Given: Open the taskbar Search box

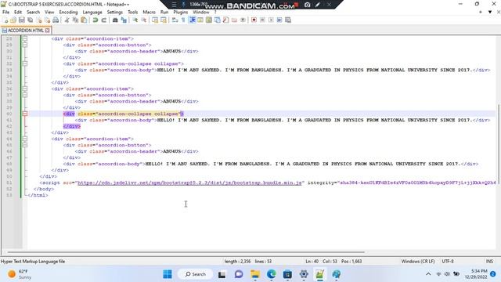Looking at the screenshot, I should [195, 274].
